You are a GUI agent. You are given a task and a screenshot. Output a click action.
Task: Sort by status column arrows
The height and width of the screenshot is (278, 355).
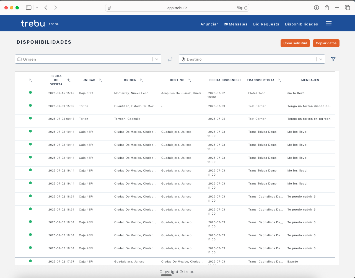(30, 80)
